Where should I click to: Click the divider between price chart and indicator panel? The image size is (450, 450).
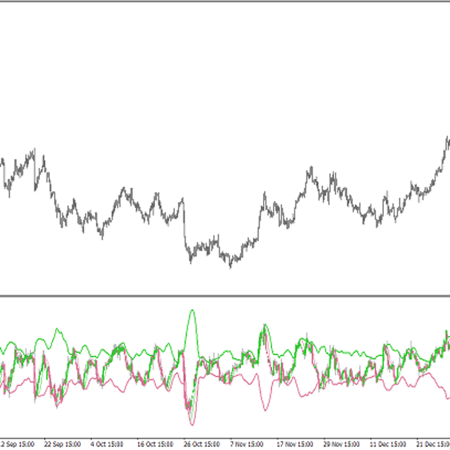point(225,296)
